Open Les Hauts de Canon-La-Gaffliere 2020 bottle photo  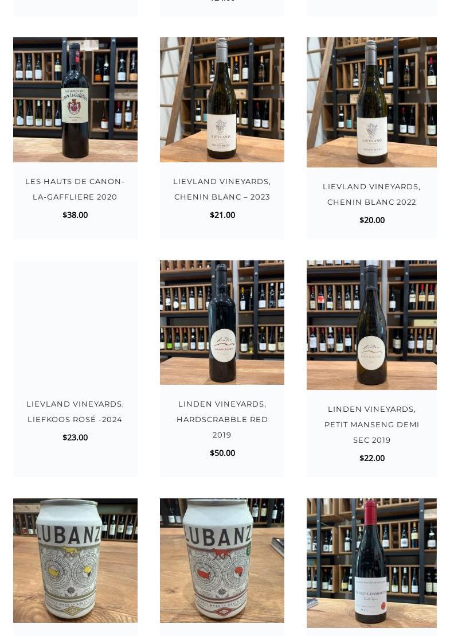[x=75, y=100]
